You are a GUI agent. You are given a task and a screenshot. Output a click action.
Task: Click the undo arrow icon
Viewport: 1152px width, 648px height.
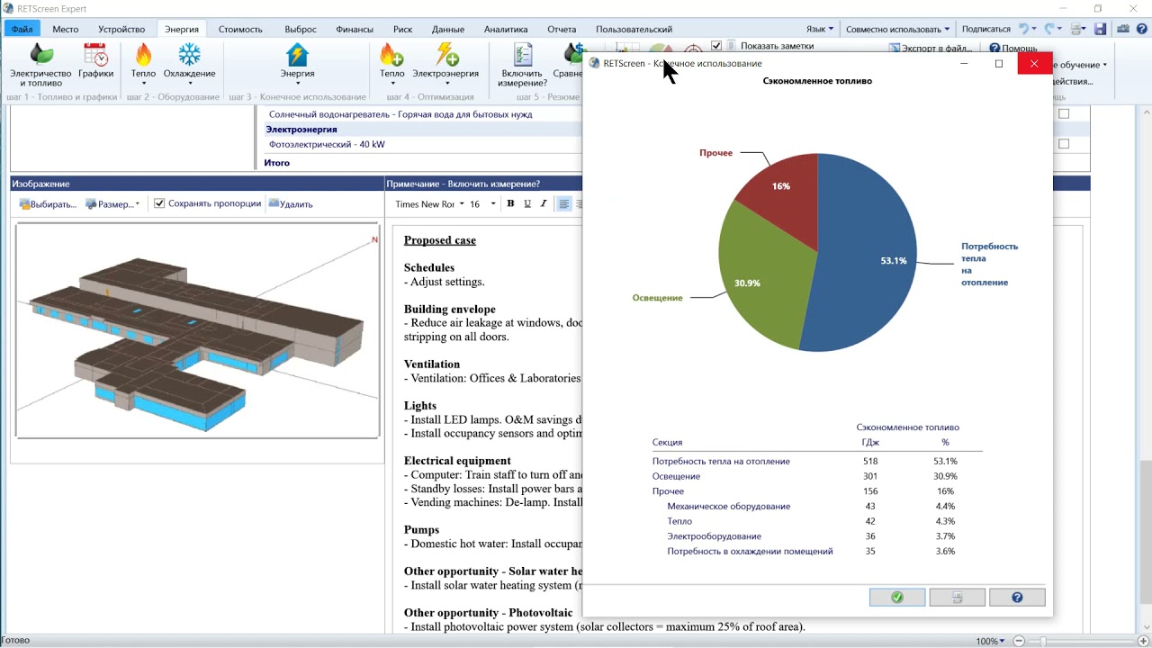[1023, 29]
